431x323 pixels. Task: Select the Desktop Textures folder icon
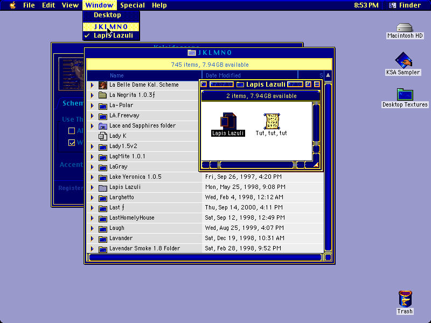[405, 94]
